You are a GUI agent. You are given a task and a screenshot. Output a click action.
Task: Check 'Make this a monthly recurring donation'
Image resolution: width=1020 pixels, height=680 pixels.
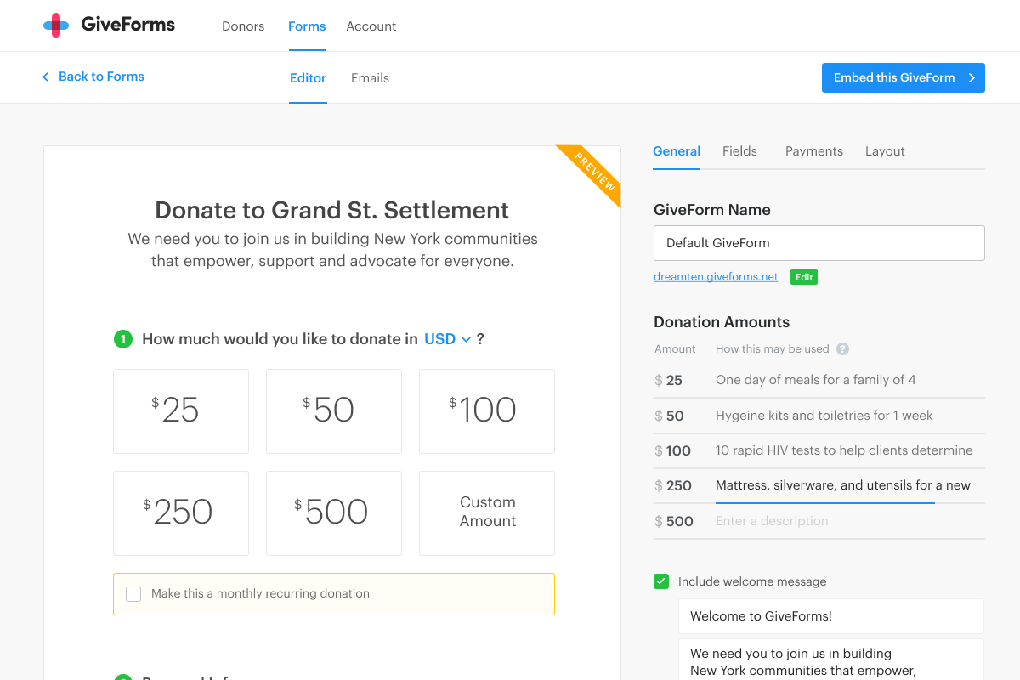(x=133, y=593)
